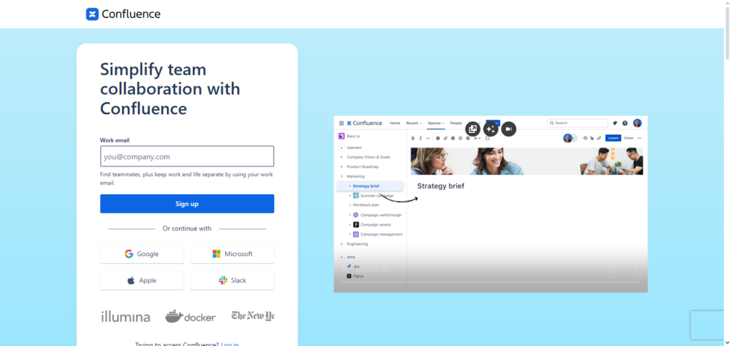
Task: Continue with Apple
Action: click(x=142, y=280)
